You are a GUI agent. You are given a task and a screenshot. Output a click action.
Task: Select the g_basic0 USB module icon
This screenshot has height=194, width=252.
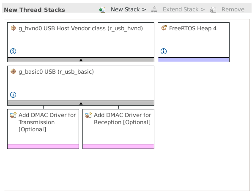tap(13, 72)
